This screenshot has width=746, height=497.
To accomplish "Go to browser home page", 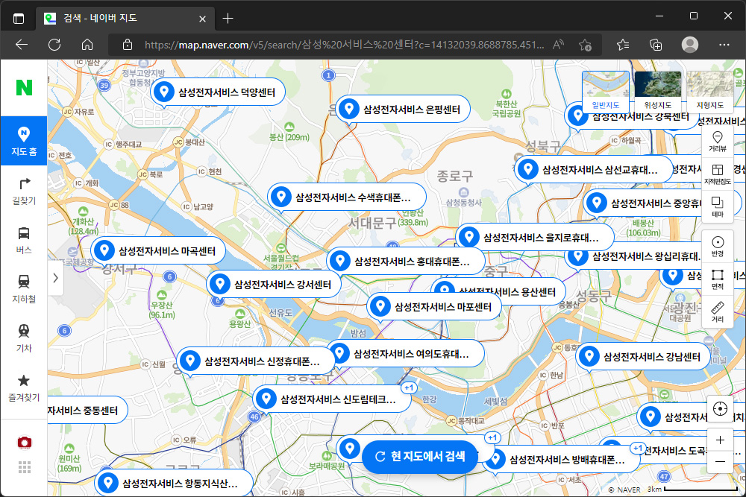I will point(87,45).
